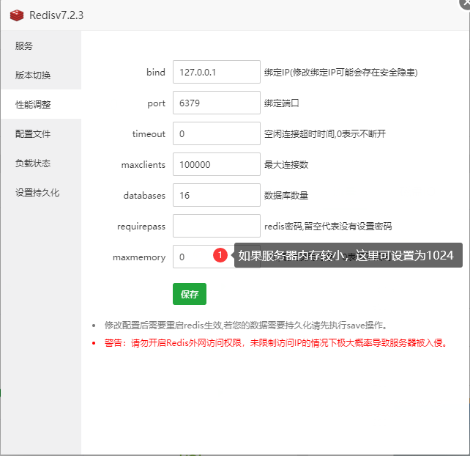Select the timeout input field
This screenshot has height=456, width=470.
coord(217,133)
